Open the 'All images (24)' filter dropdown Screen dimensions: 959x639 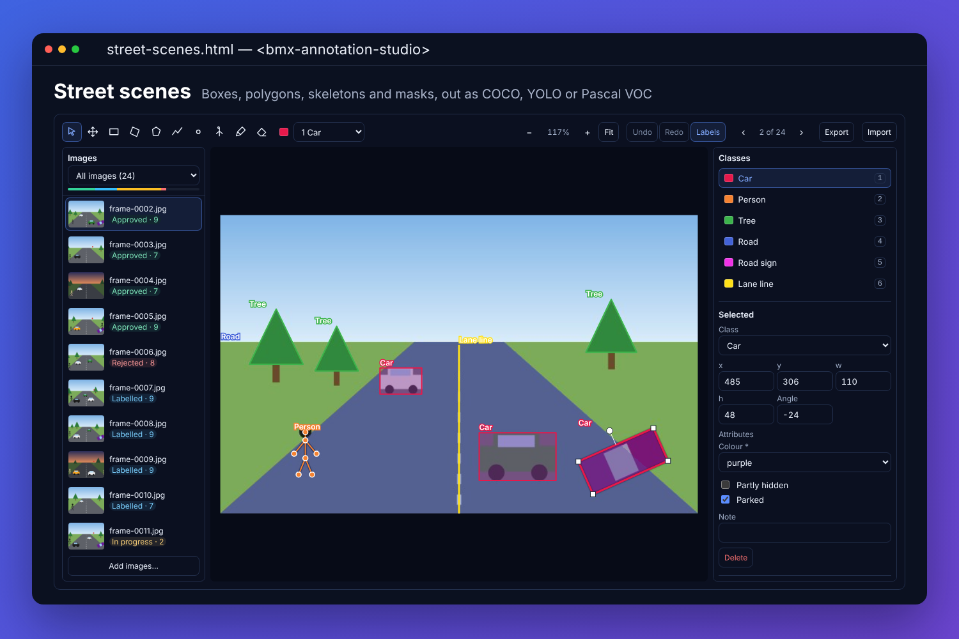coord(134,176)
